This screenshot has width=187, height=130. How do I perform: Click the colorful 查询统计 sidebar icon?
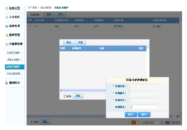coord(7,83)
